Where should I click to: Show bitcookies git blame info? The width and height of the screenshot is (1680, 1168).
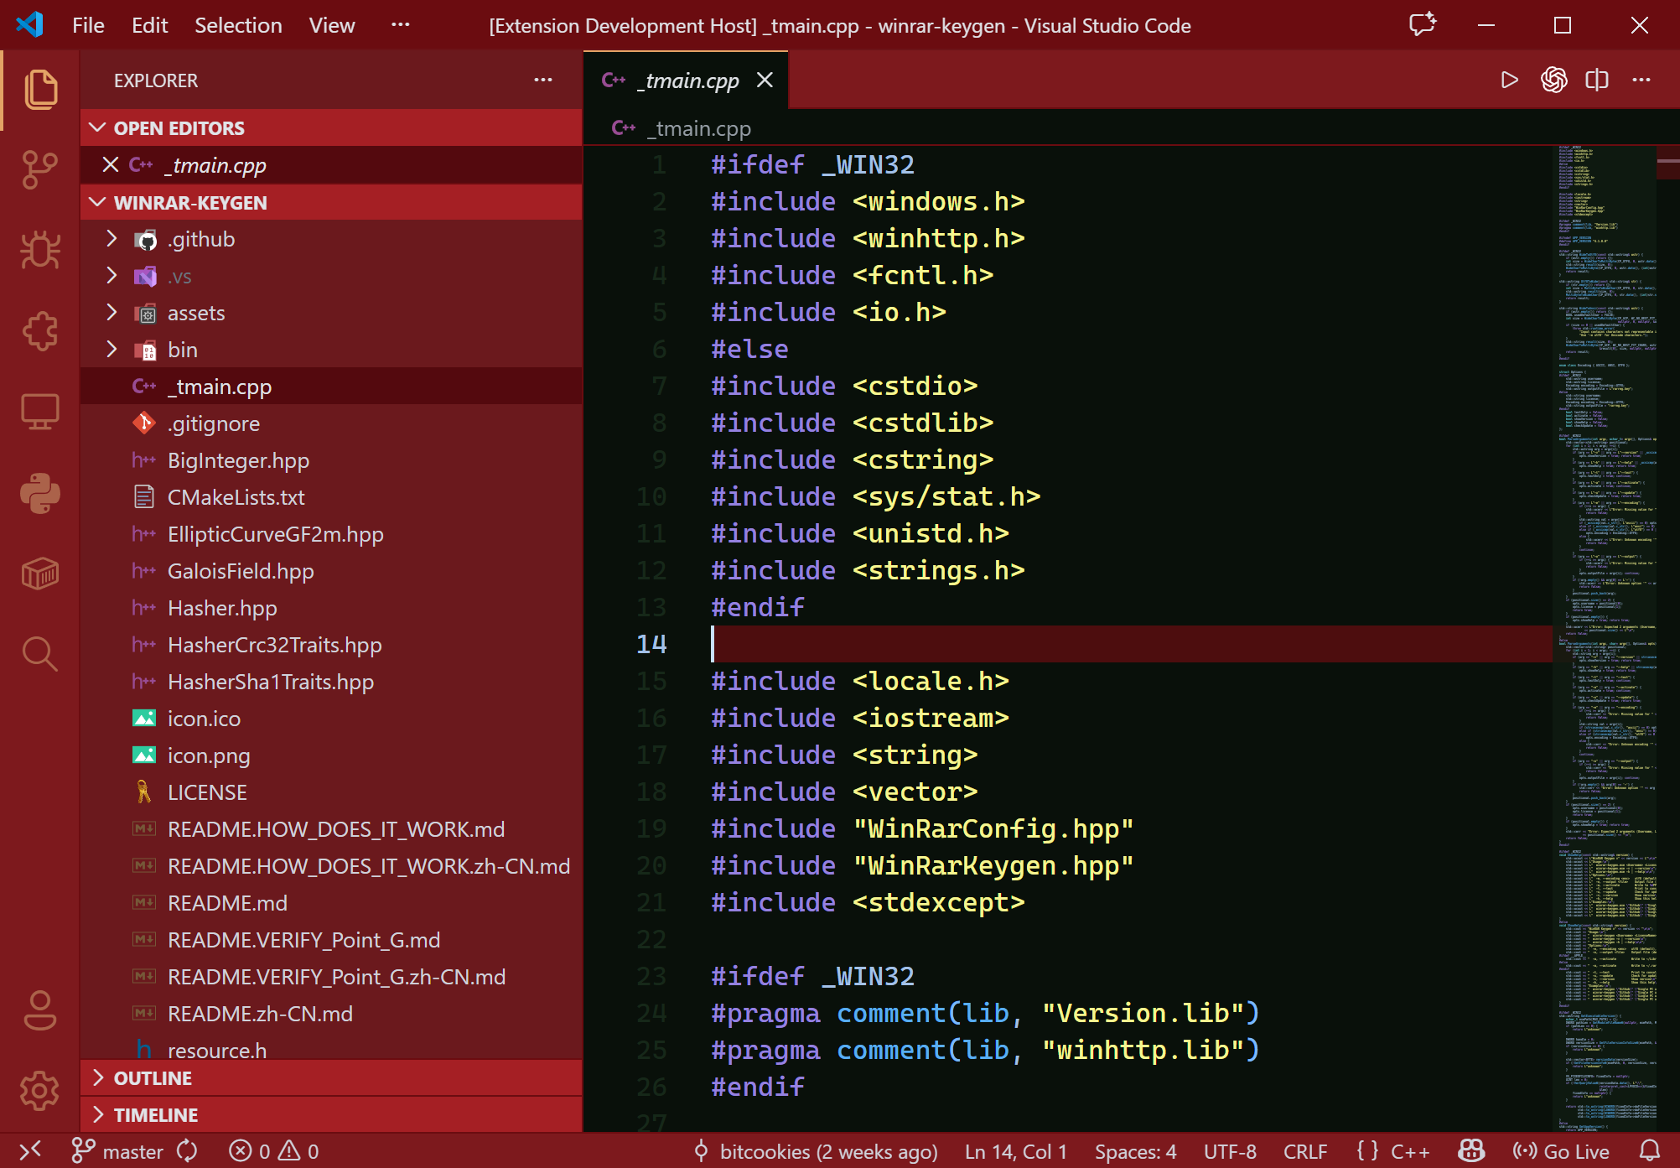pos(816,1151)
